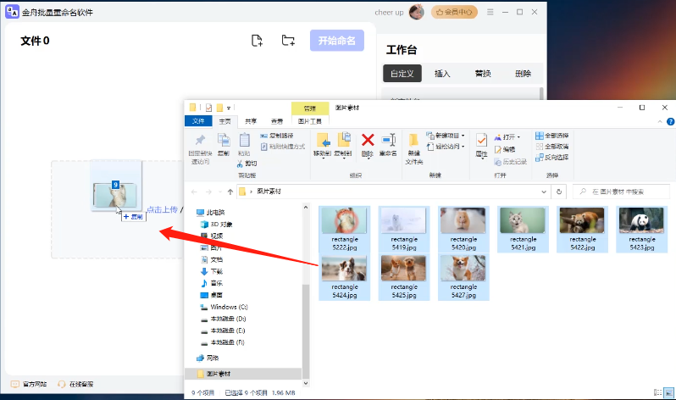Open the 文件 menu in Explorer

198,121
